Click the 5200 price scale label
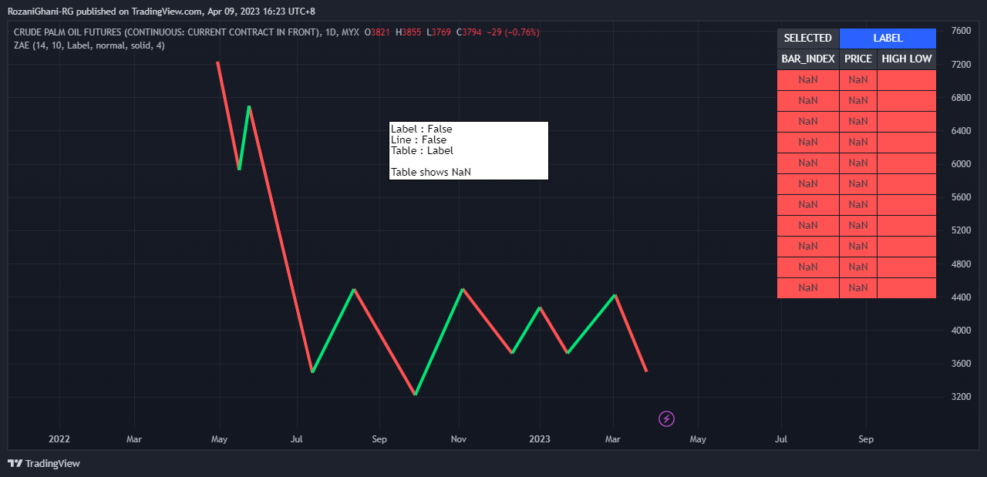 pos(961,230)
